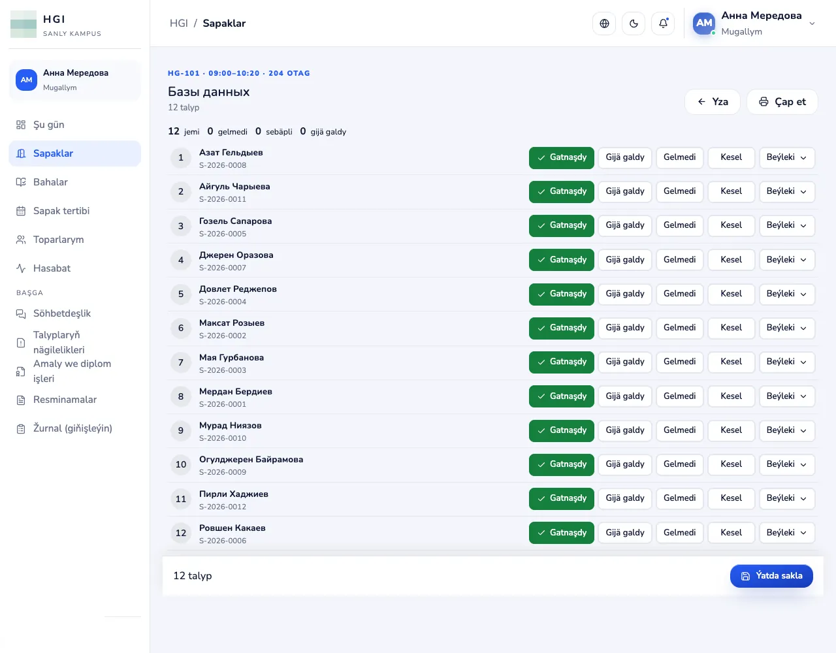Click the Žurnal clipboard icon

pos(21,428)
